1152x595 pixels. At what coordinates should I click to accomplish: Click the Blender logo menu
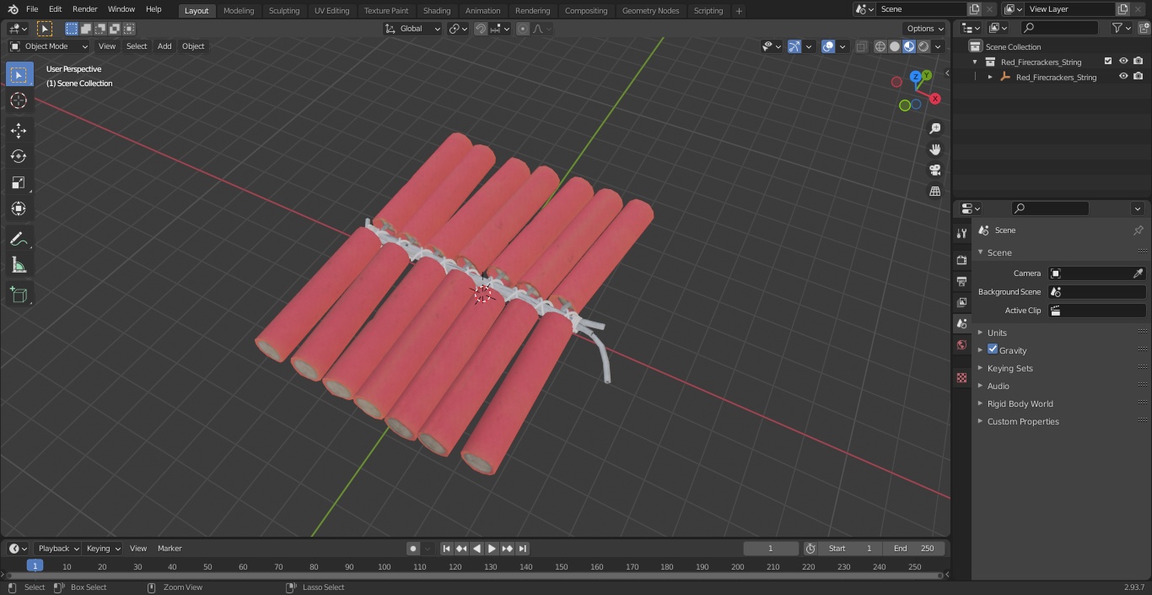coord(13,9)
